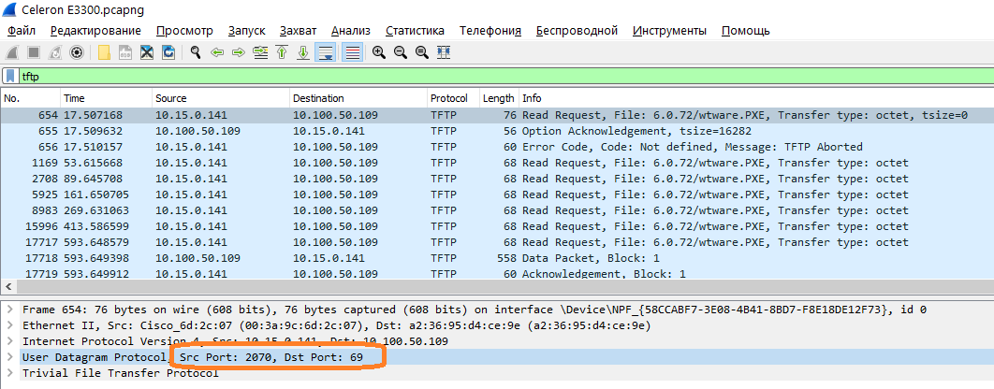
Task: Expand the User Datagram Protocol tree row
Action: click(9, 357)
